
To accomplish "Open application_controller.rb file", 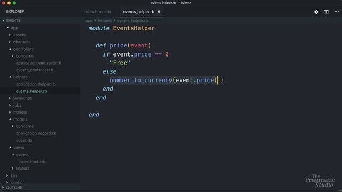I will coord(38,63).
